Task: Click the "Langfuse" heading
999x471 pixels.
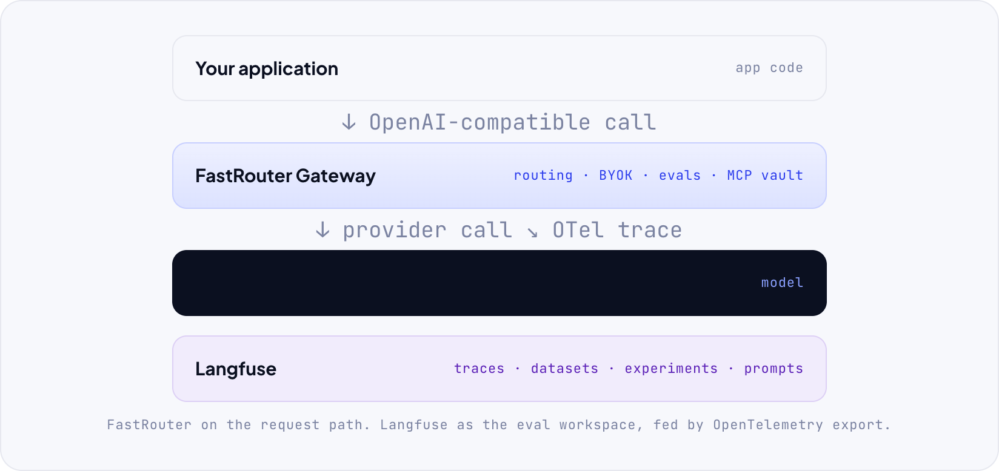Action: pos(236,369)
